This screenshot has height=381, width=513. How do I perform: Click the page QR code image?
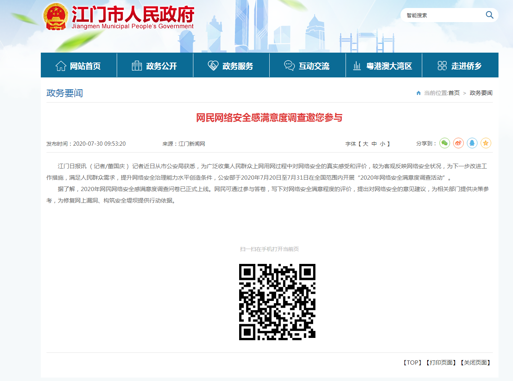coord(277,302)
